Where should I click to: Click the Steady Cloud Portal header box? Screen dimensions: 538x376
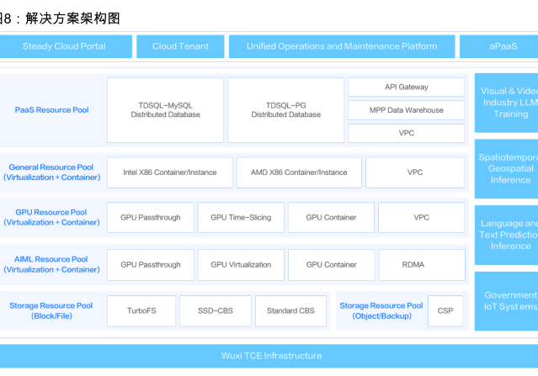[64, 46]
